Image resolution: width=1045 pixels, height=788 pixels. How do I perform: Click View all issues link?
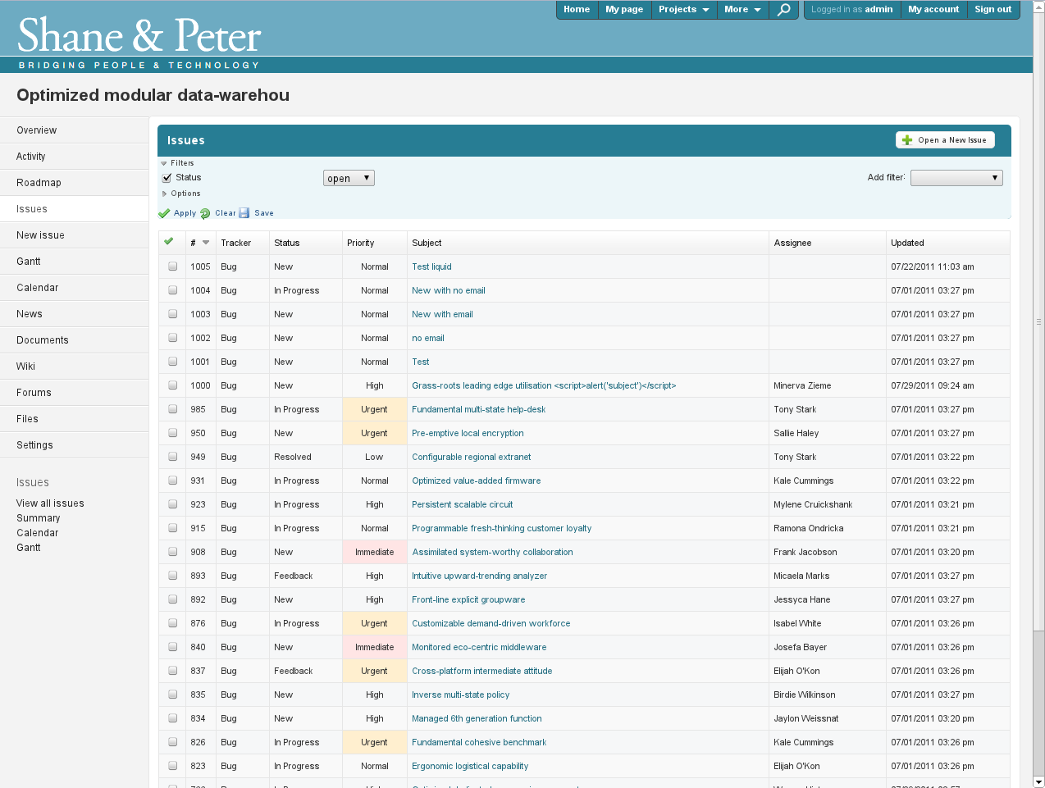pos(50,503)
